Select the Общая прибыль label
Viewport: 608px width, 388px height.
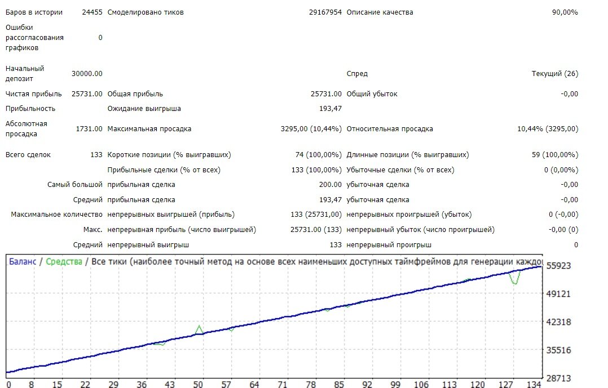(135, 93)
